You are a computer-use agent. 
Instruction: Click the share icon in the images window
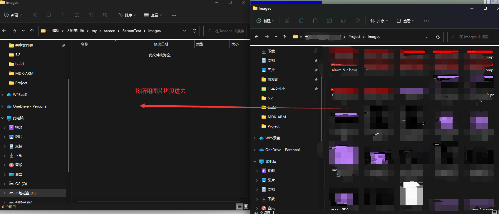[91, 15]
